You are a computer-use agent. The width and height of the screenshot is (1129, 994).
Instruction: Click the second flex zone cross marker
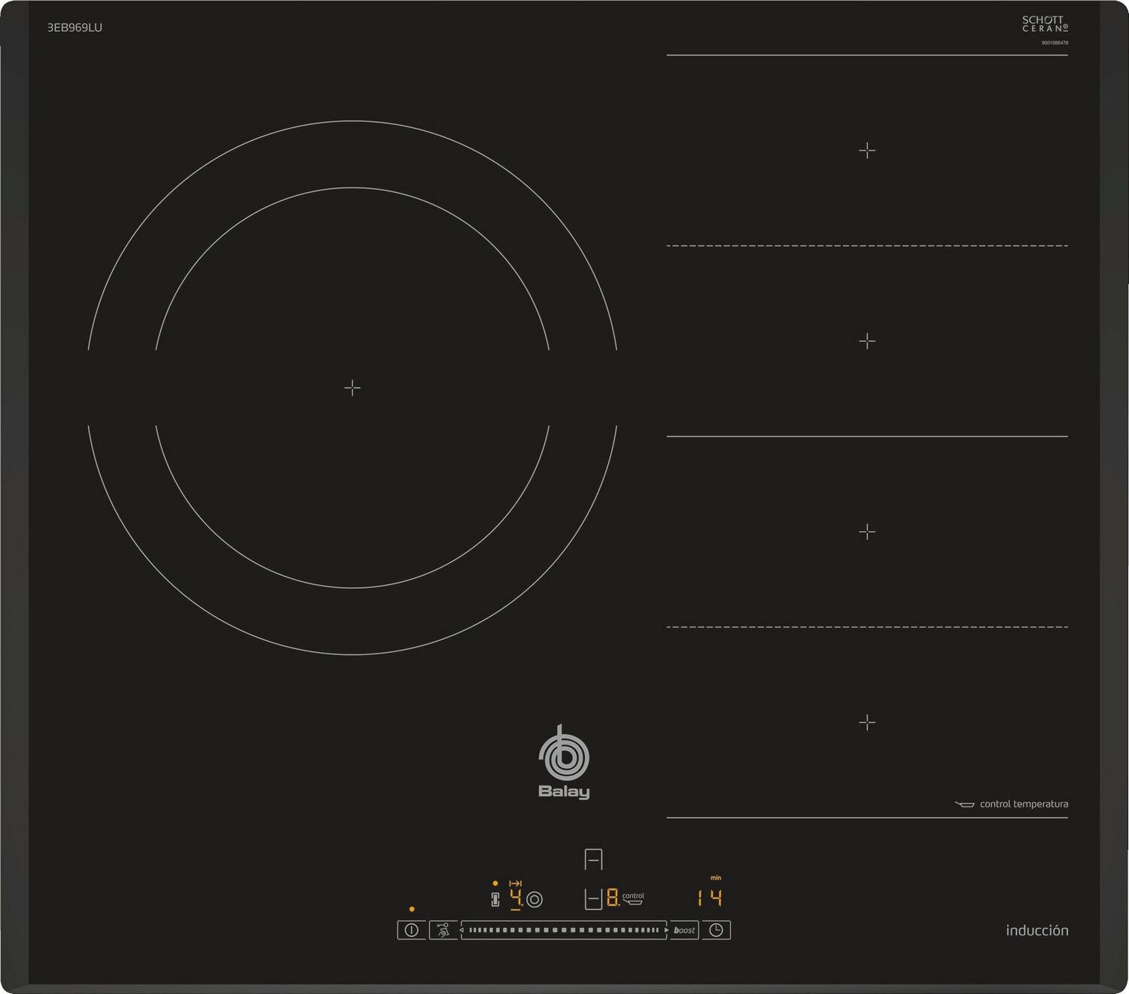point(867,341)
